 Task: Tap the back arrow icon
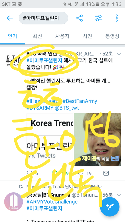(10, 18)
